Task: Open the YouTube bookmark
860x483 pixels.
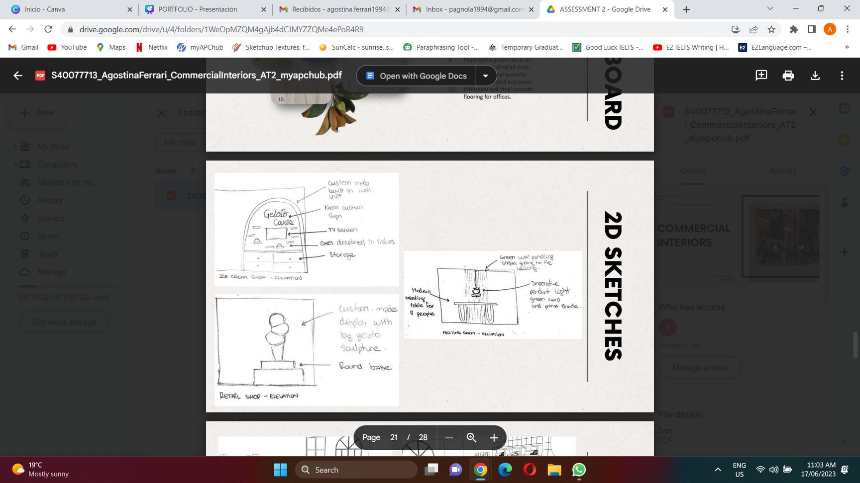Action: 67,47
